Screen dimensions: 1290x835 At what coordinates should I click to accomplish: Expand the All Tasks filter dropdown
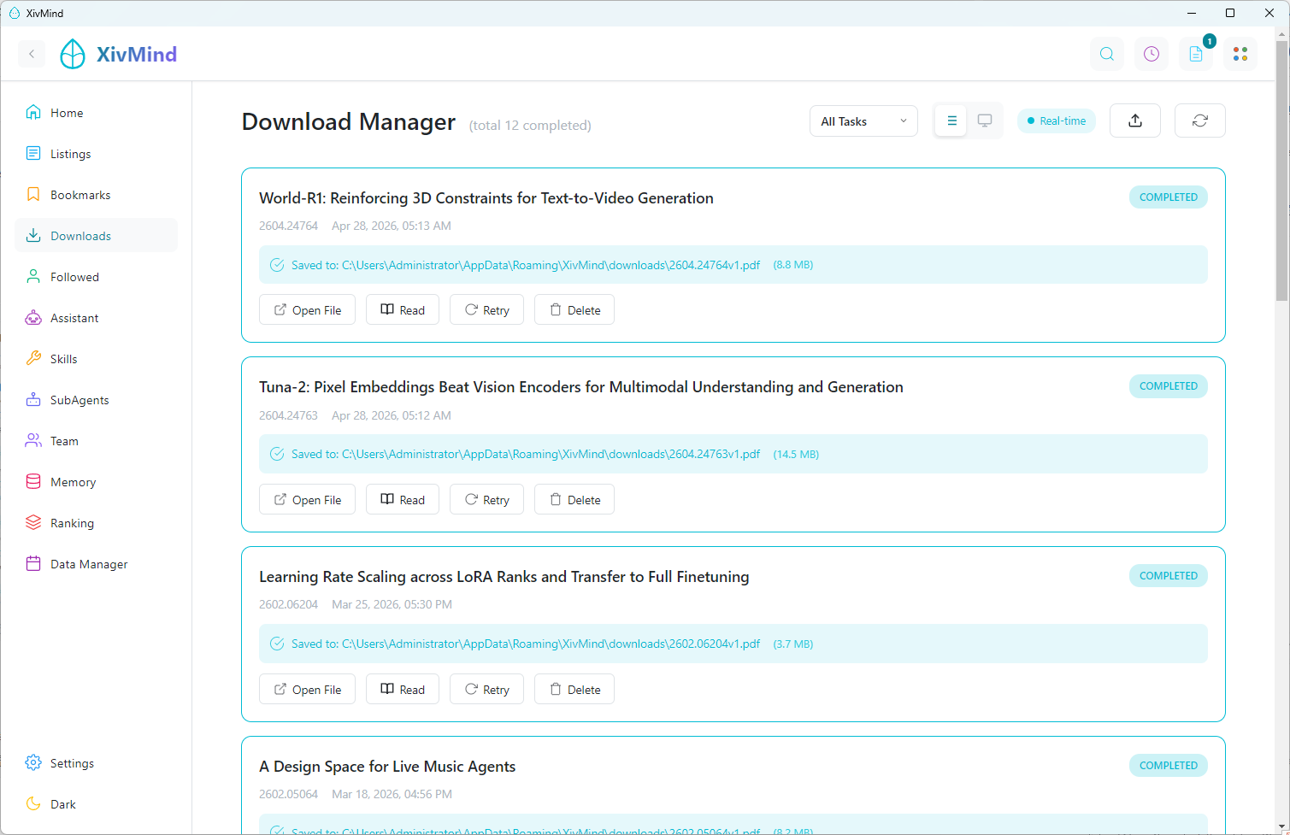click(x=863, y=121)
